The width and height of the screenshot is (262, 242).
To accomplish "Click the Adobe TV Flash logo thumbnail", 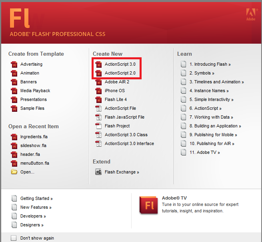I will (x=148, y=205).
